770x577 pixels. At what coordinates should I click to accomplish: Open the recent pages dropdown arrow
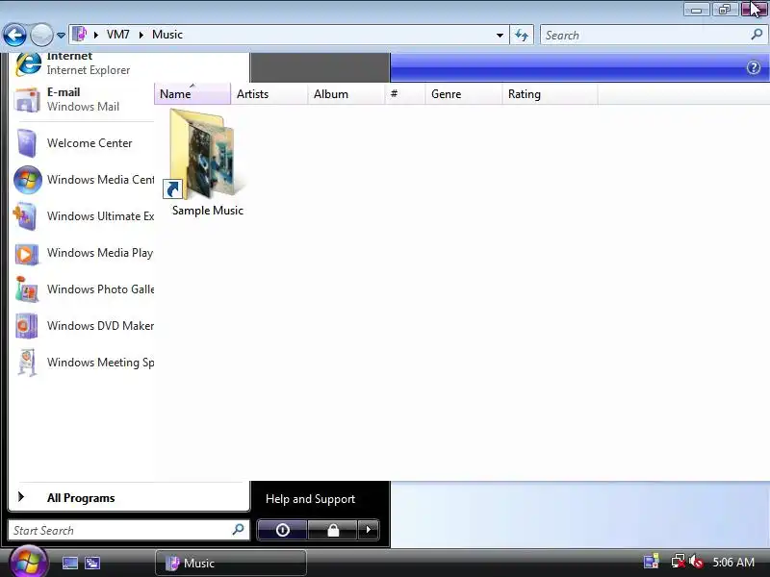[x=61, y=36]
